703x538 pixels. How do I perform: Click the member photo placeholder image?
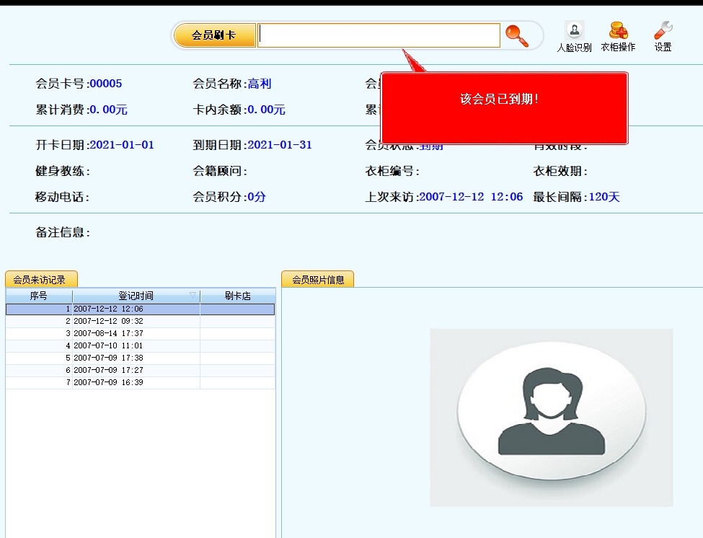[x=551, y=417]
